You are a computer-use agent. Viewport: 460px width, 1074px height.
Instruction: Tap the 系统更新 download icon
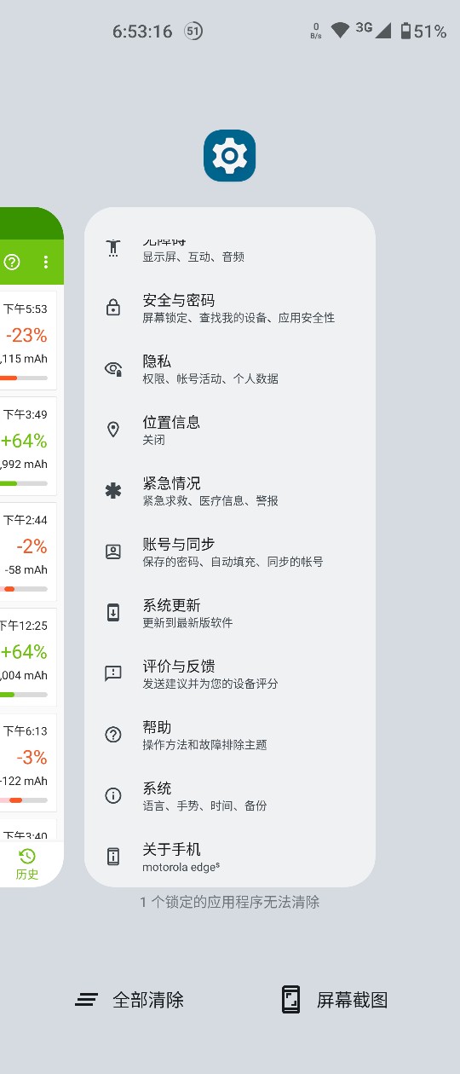pos(113,613)
